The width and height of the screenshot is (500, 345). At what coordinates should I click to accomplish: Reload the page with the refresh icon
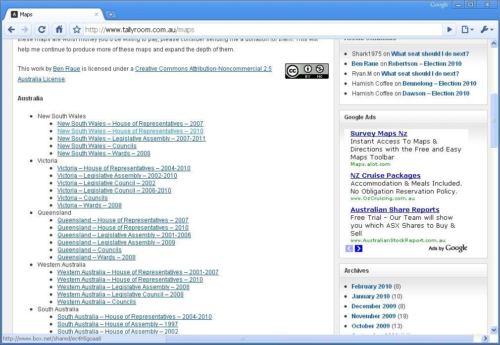point(42,30)
